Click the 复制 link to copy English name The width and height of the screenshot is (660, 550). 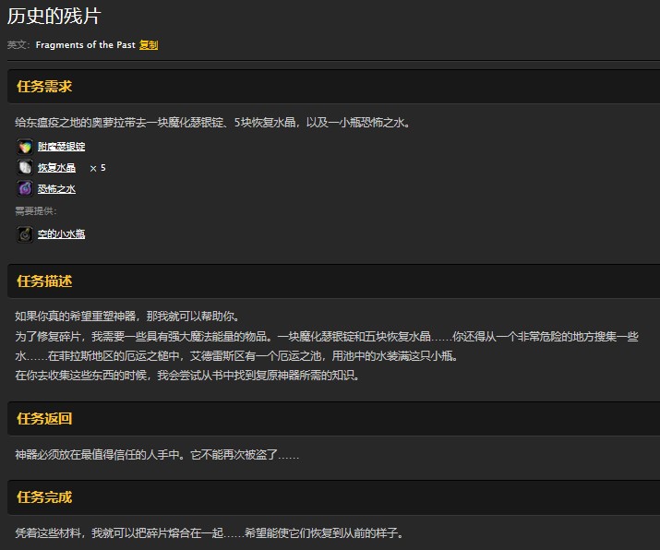click(149, 44)
